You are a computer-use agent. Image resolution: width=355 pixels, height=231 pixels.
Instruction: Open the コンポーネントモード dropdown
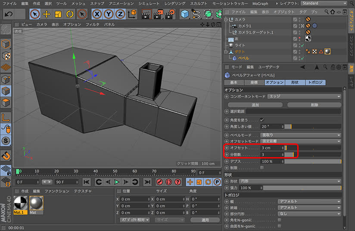click(304, 97)
